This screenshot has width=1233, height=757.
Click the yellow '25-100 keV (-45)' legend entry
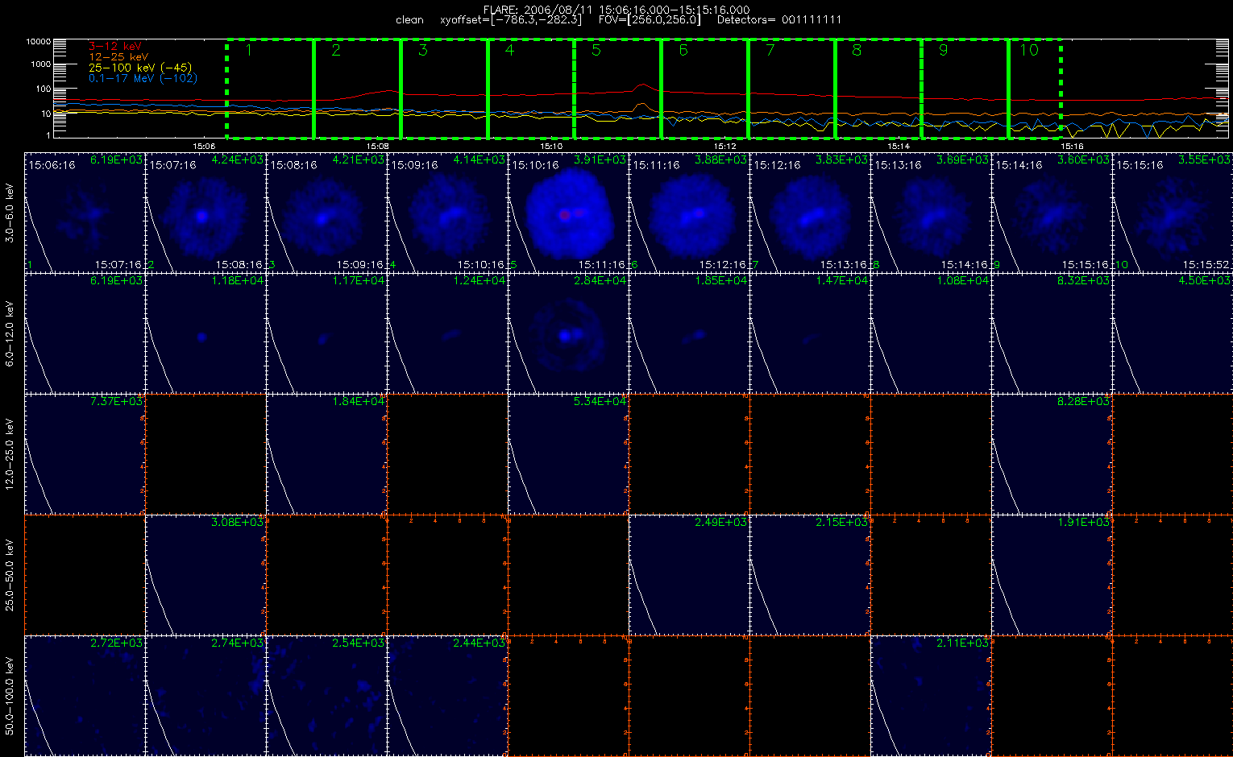tap(140, 68)
